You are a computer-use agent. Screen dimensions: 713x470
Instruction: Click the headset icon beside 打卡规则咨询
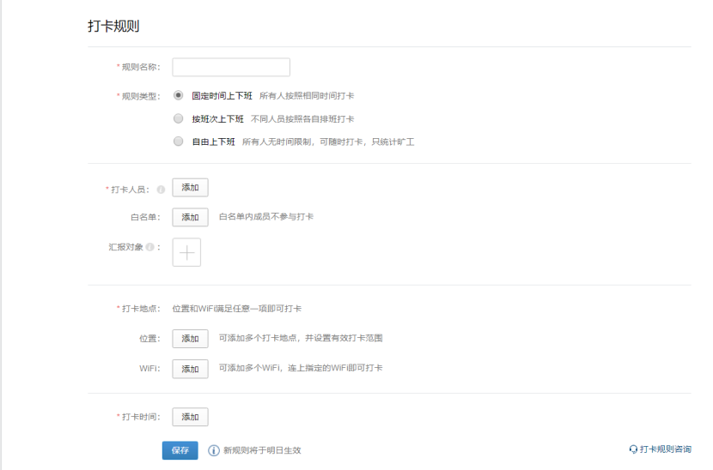(x=633, y=449)
